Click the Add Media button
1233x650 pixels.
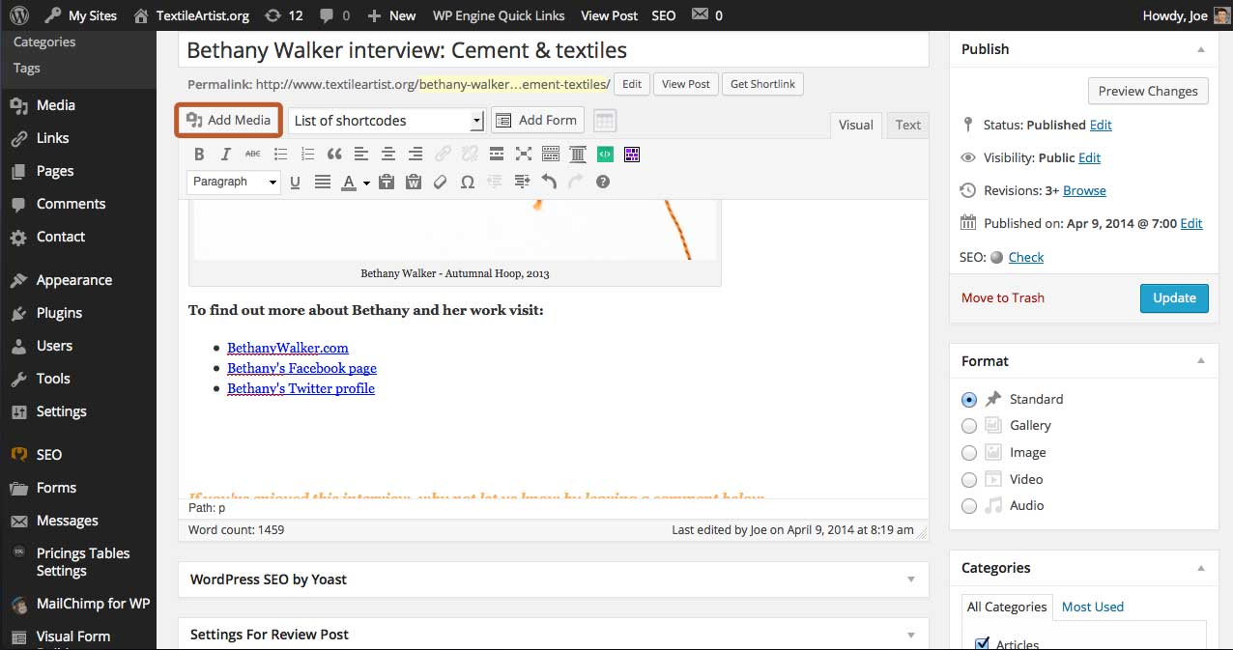pos(229,120)
